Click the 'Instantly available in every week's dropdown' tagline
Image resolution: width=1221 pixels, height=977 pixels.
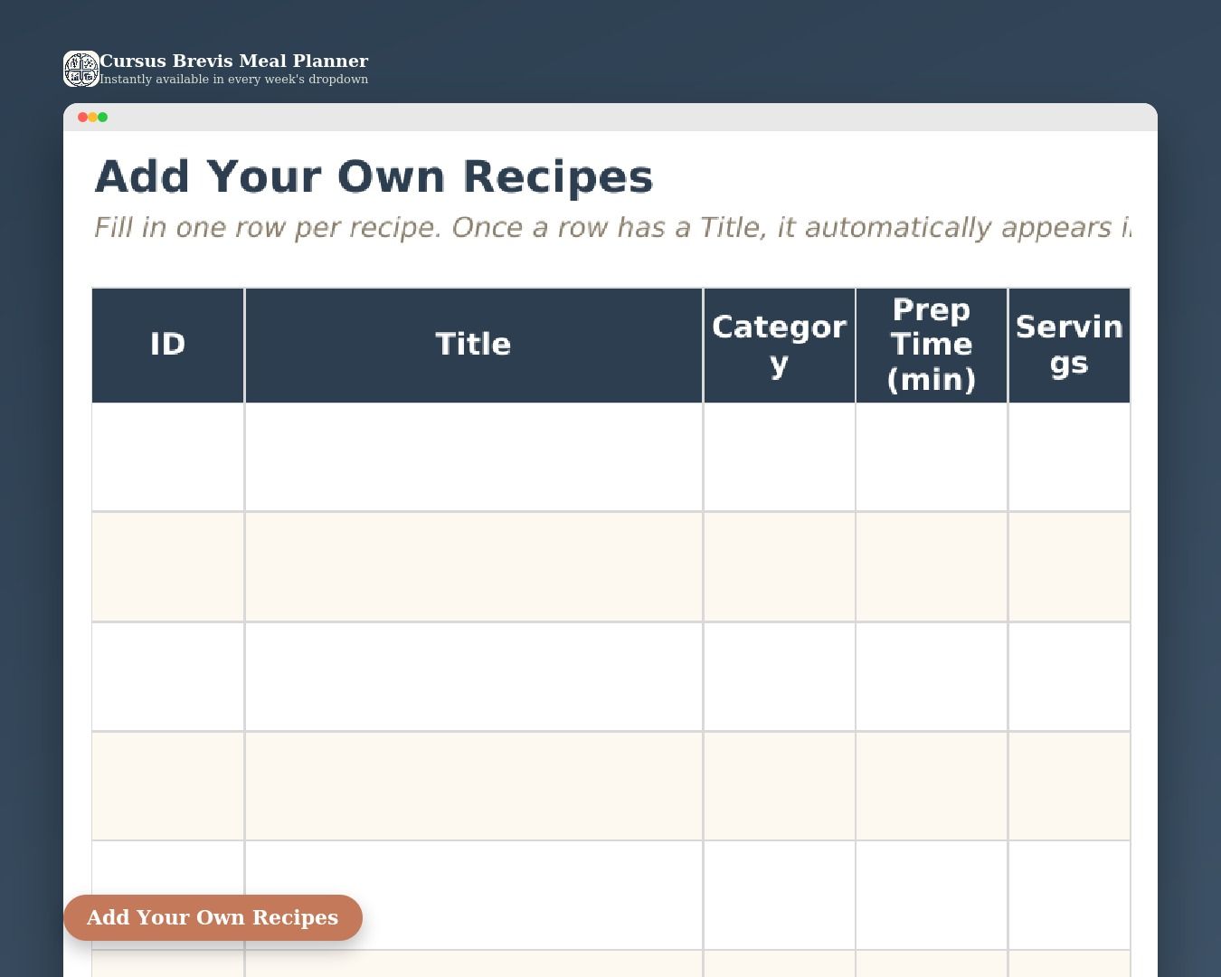point(233,80)
